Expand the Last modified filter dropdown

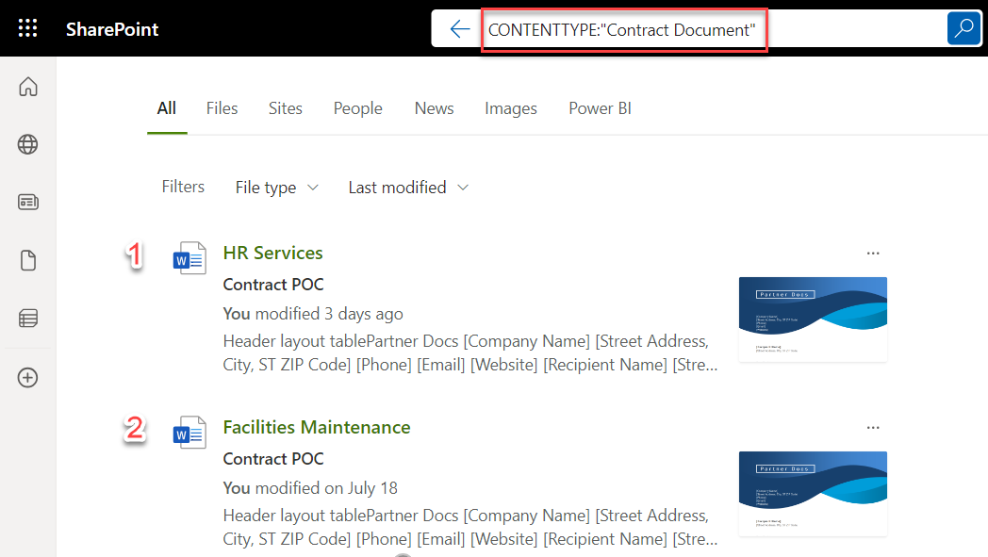point(408,188)
